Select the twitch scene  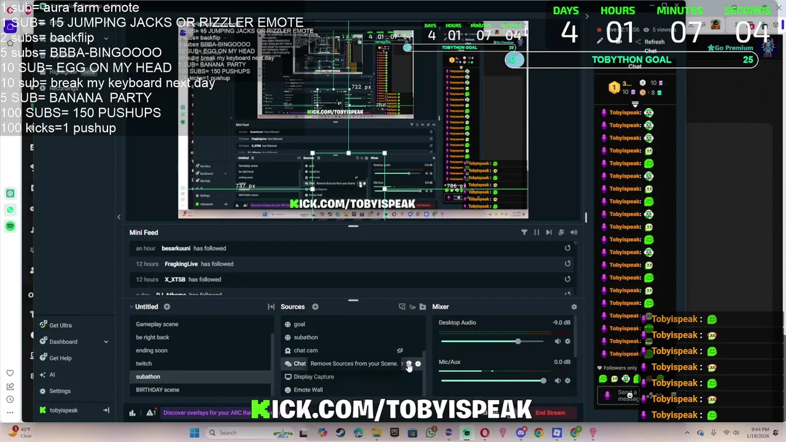144,363
